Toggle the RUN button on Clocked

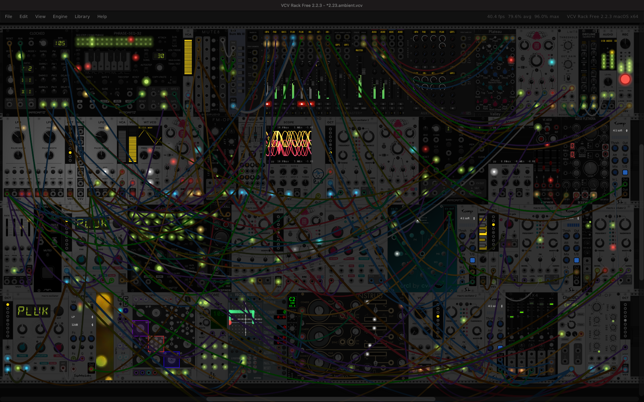coord(20,56)
